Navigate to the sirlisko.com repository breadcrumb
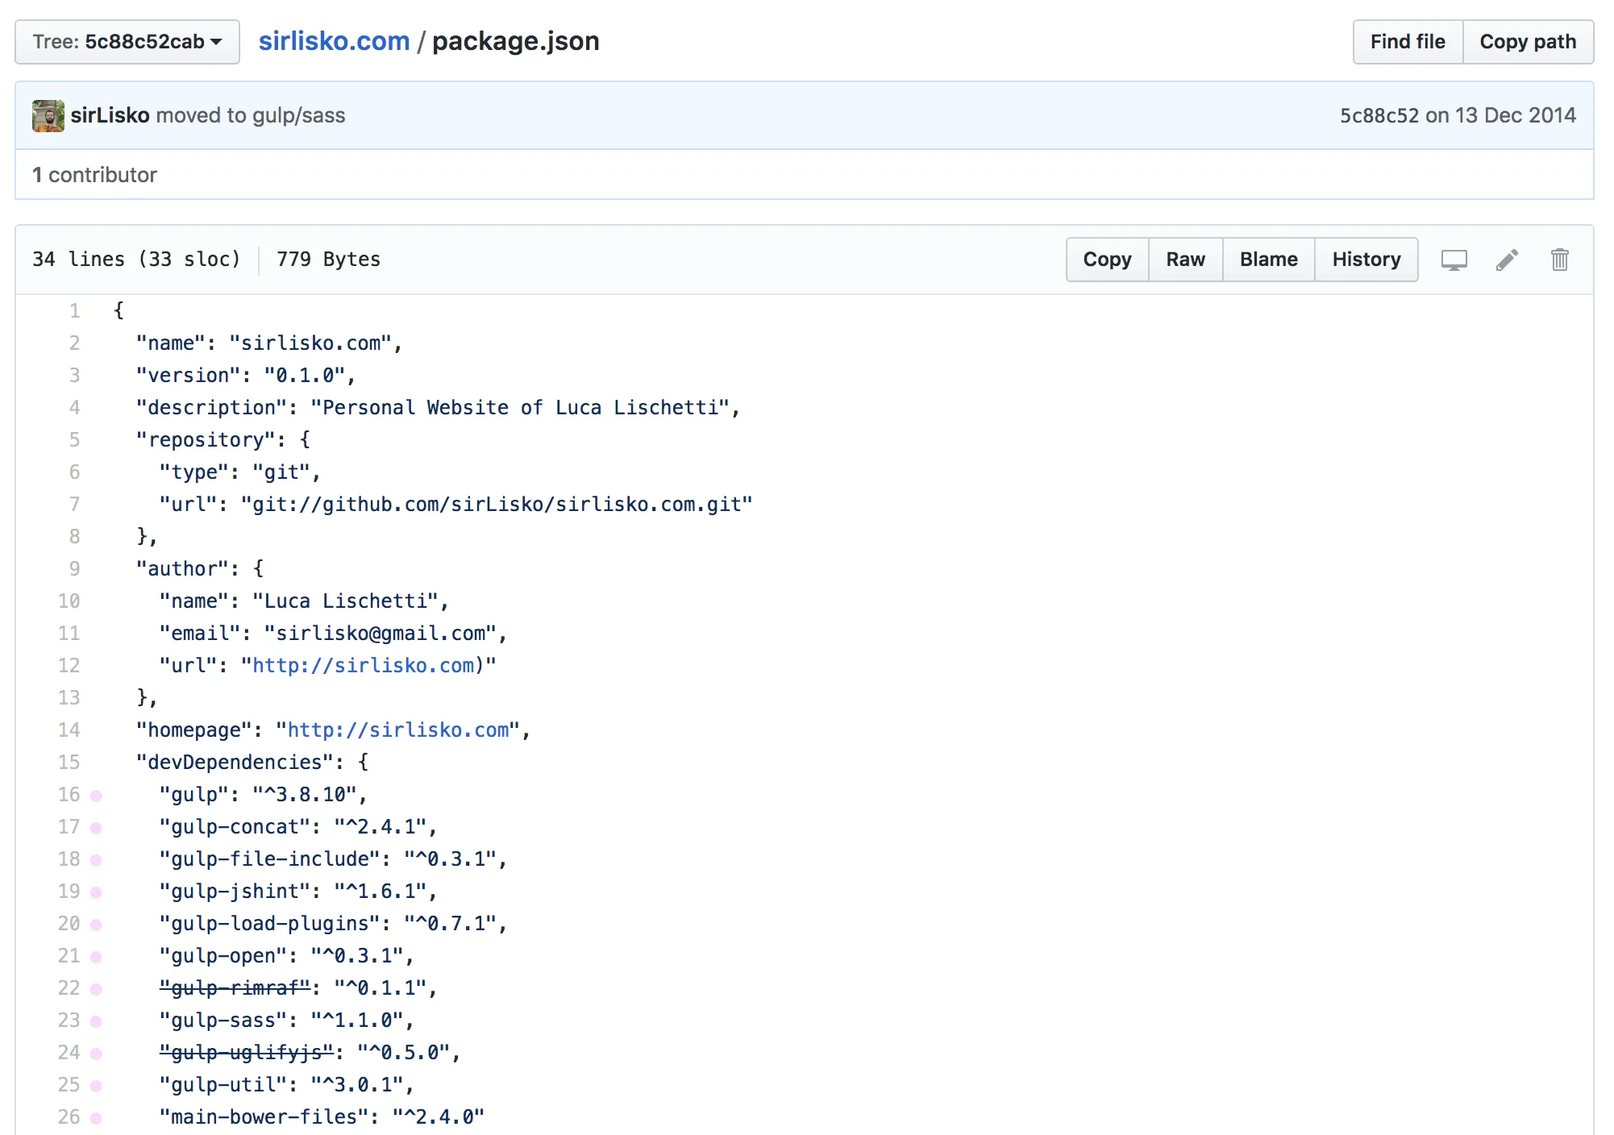 coord(335,40)
